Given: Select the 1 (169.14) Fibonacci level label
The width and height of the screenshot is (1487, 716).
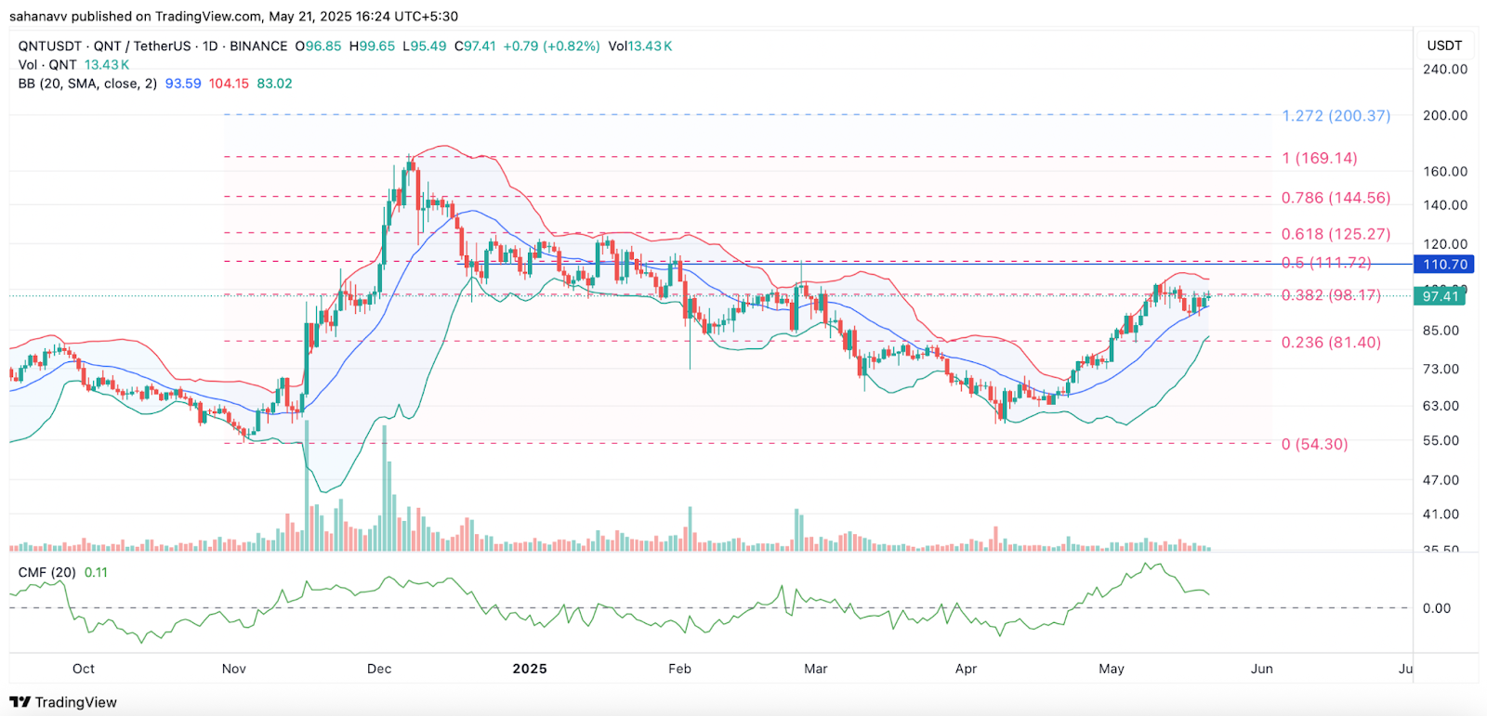Looking at the screenshot, I should 1319,158.
